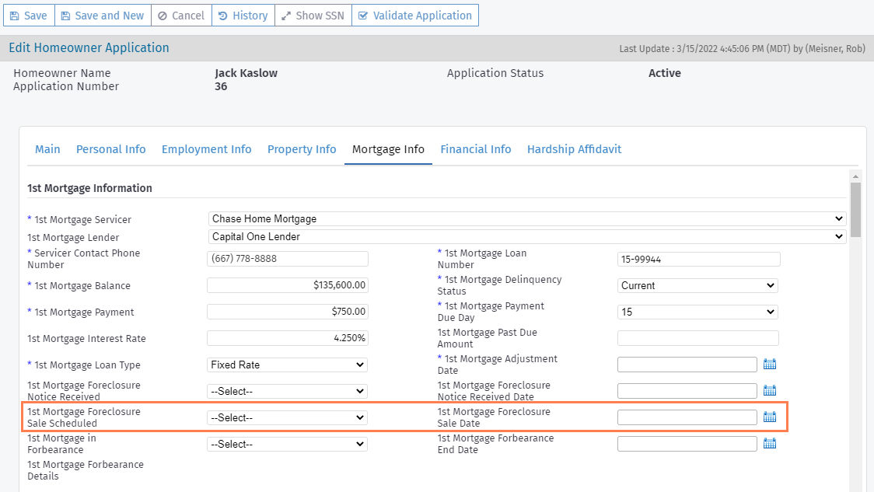
Task: Click the 1st Mortgage Past Due Amount field
Action: [x=697, y=338]
